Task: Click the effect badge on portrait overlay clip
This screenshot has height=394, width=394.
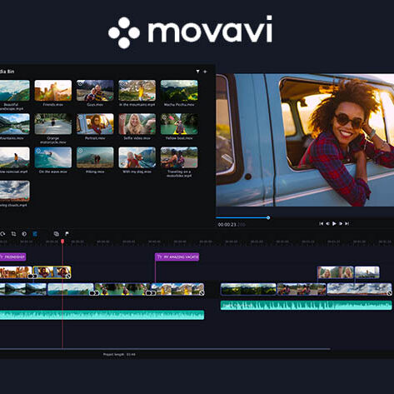Action: click(x=67, y=276)
